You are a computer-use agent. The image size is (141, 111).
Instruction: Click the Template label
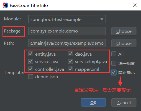14,73
